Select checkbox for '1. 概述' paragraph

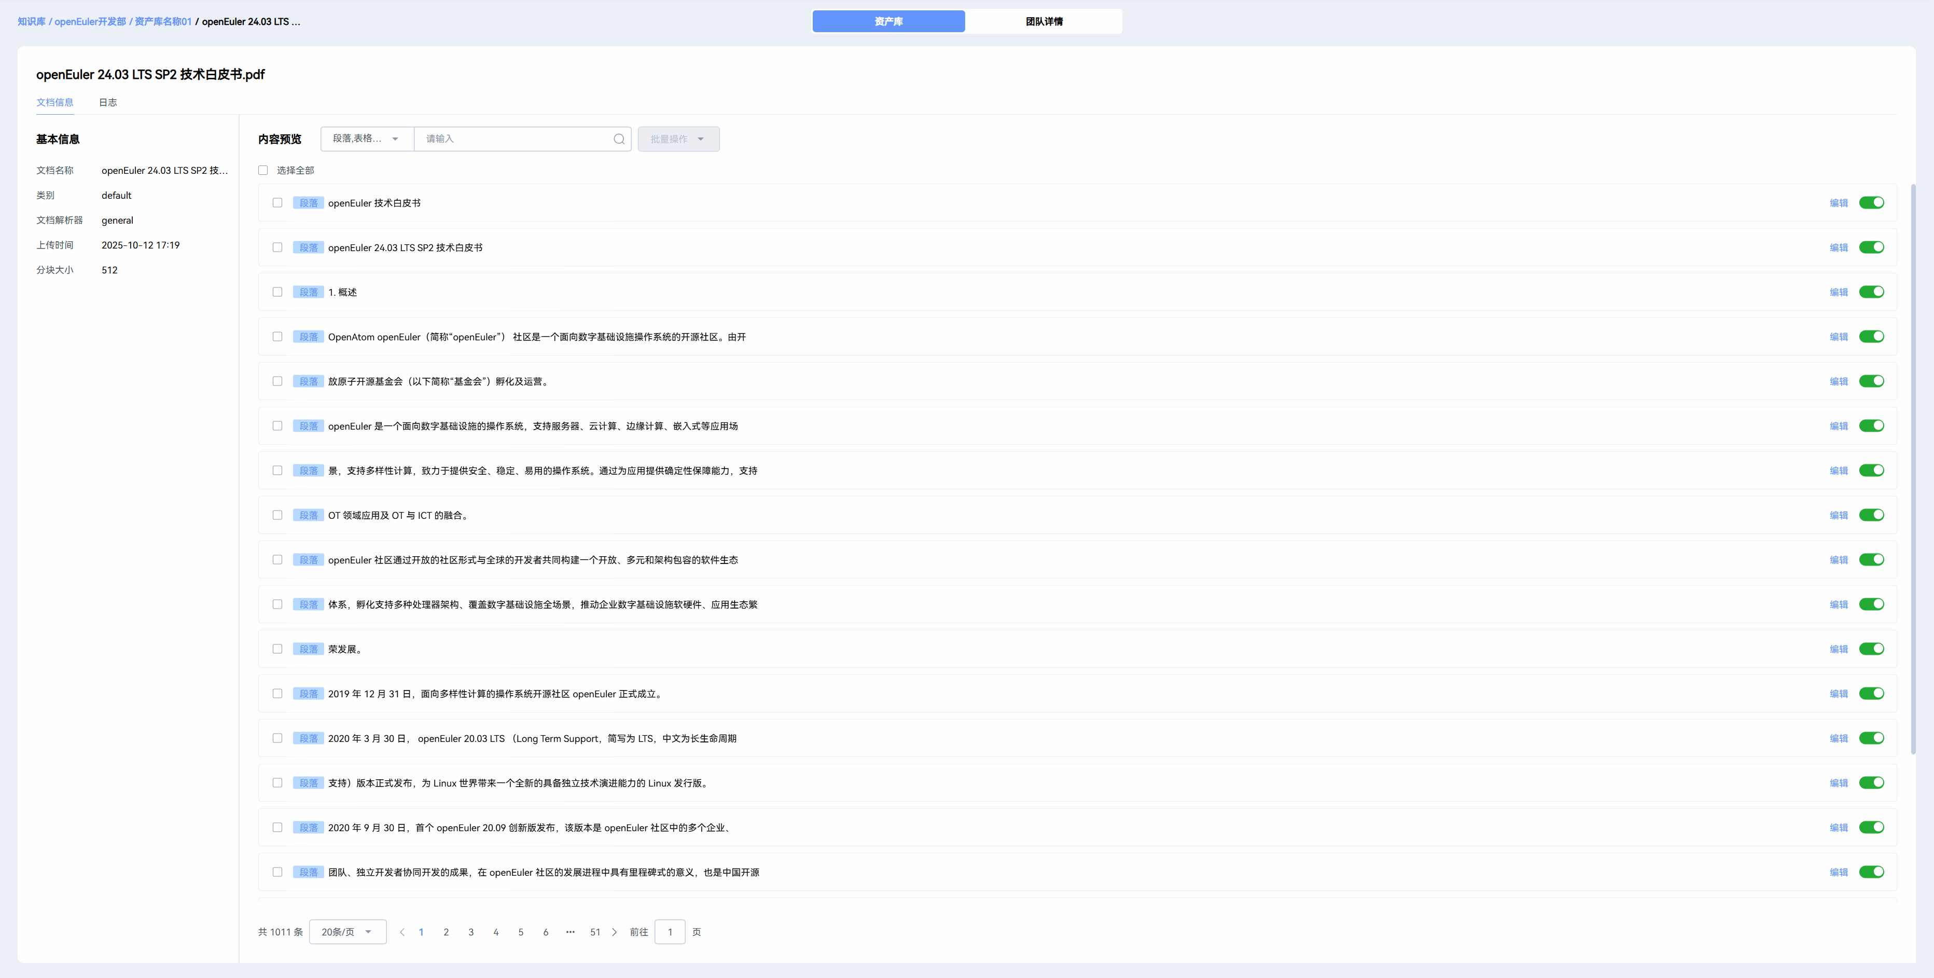(278, 292)
